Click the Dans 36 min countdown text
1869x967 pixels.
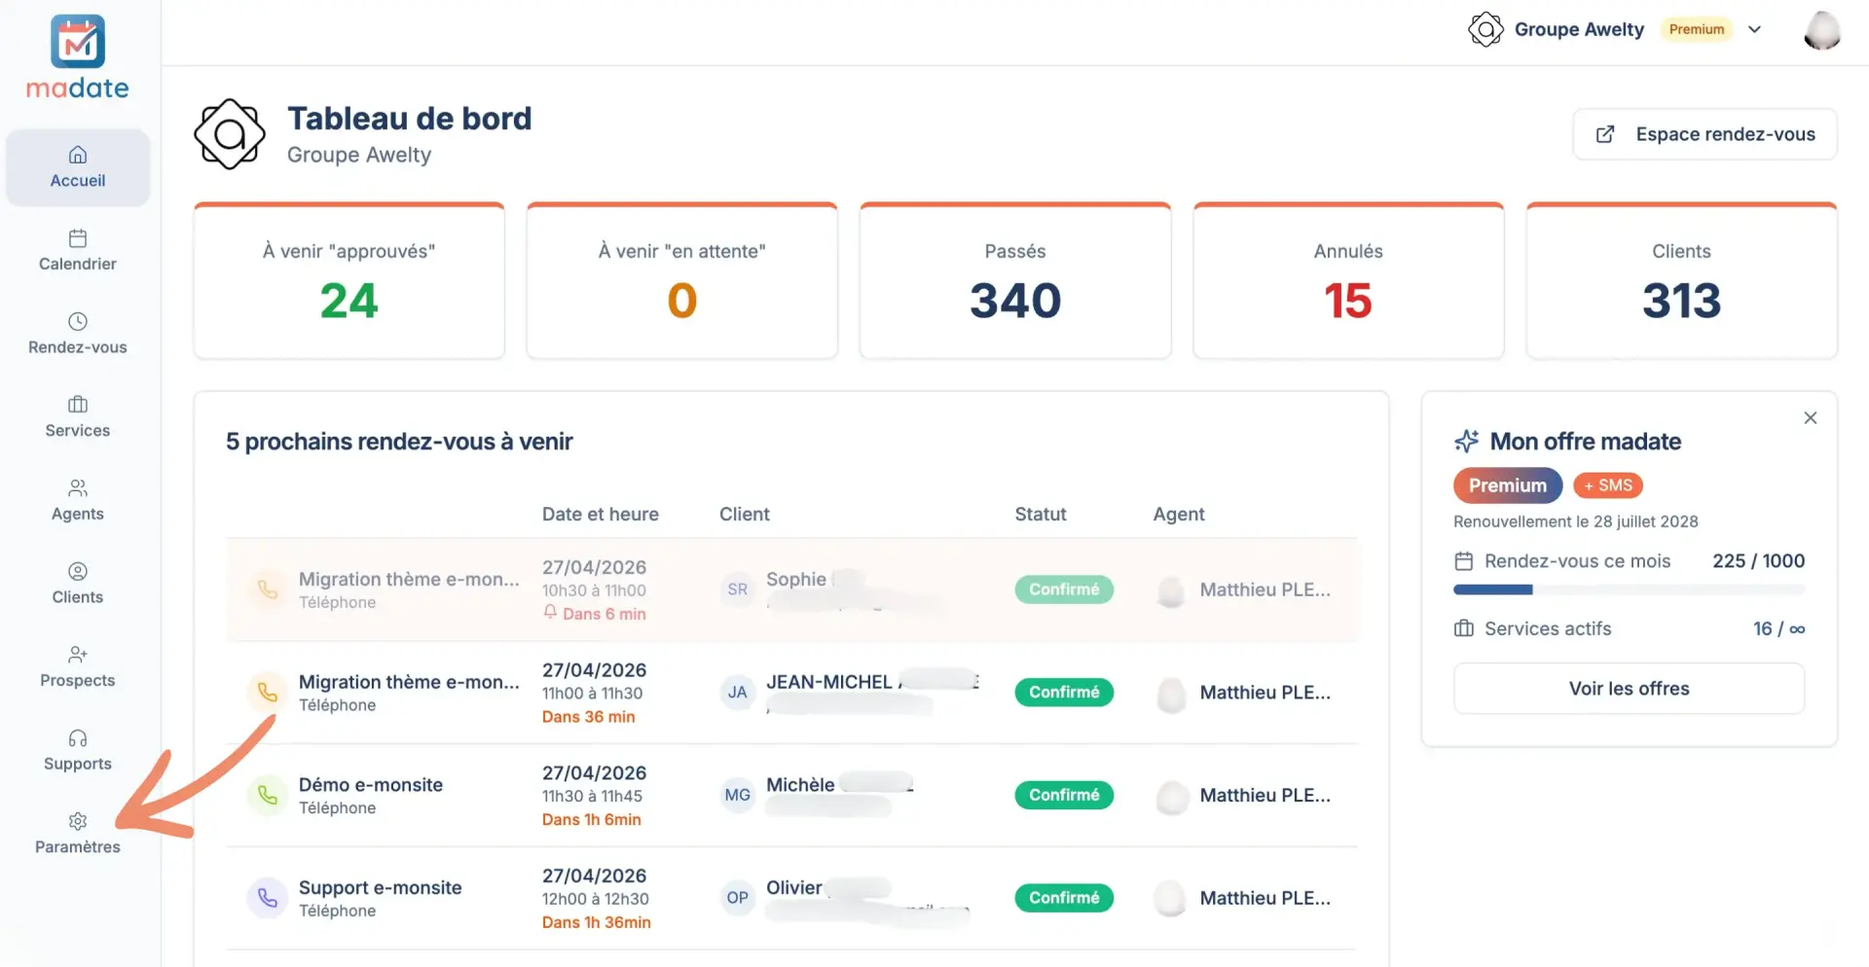pos(589,717)
